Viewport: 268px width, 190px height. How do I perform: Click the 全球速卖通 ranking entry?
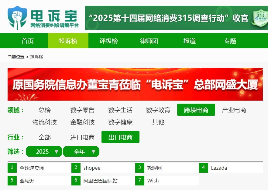(x=32, y=168)
